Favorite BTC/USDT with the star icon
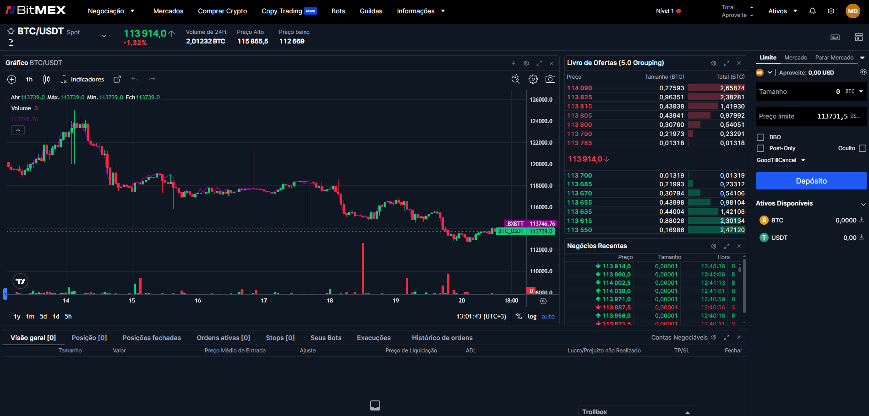 coord(11,31)
